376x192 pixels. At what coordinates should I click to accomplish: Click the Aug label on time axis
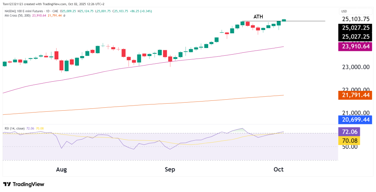click(61, 170)
